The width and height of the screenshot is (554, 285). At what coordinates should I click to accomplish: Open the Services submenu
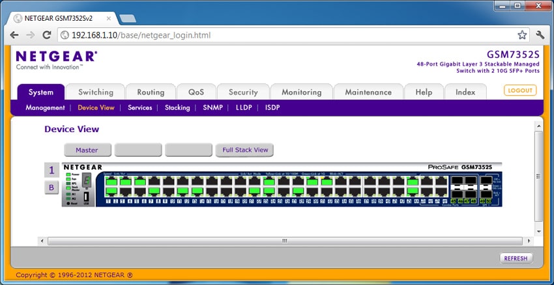140,107
